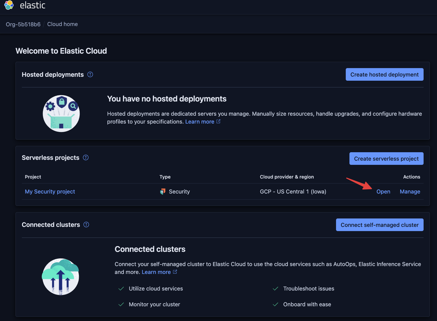Click the Project column header
The width and height of the screenshot is (437, 321).
coord(33,177)
